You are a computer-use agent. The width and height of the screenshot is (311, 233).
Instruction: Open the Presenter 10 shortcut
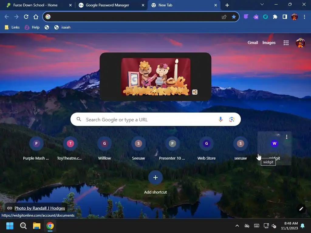173,148
